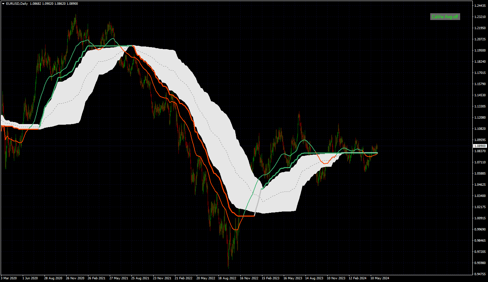Pick the 23 Nov 2021 date label
This screenshot has width=488, height=282.
[161, 278]
